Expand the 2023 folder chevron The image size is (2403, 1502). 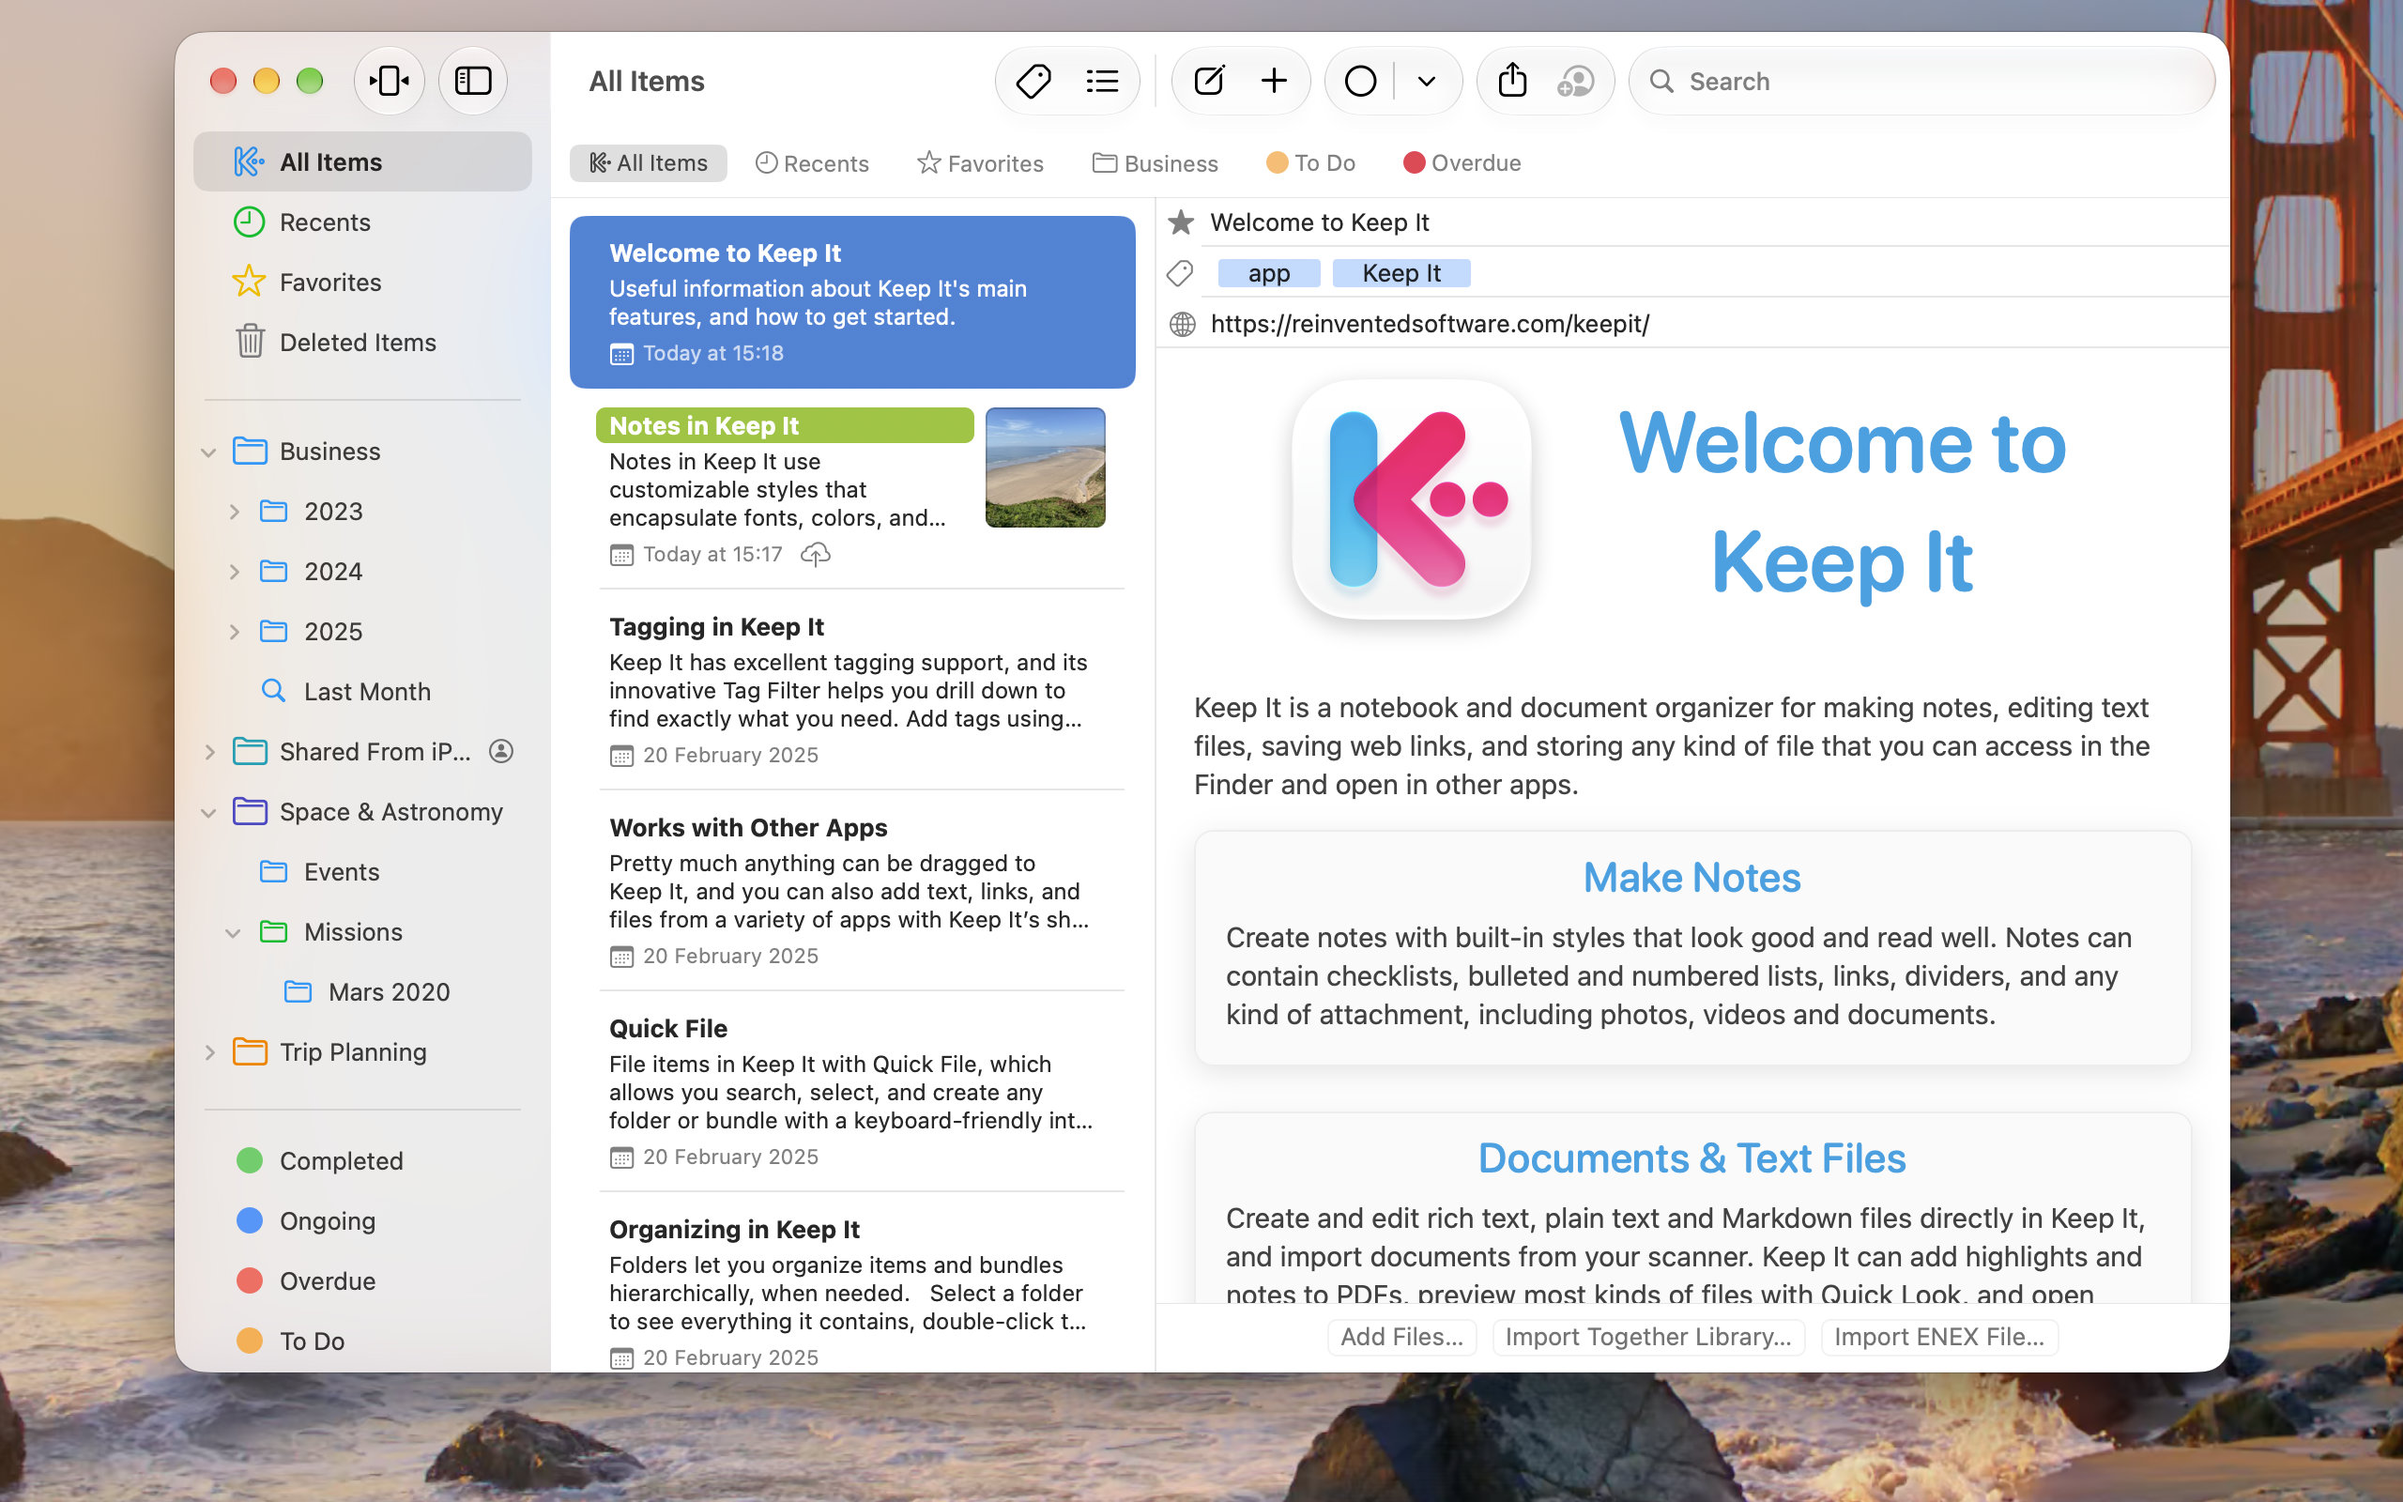[x=235, y=512]
